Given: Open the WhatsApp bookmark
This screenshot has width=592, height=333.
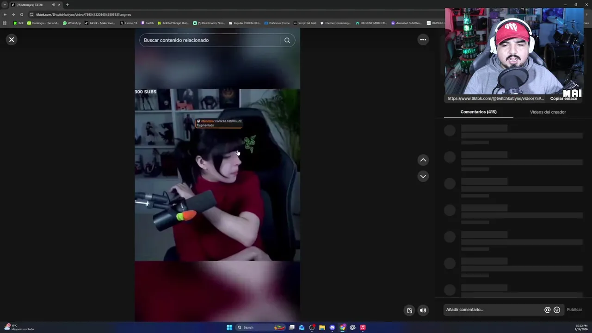Looking at the screenshot, I should [72, 23].
